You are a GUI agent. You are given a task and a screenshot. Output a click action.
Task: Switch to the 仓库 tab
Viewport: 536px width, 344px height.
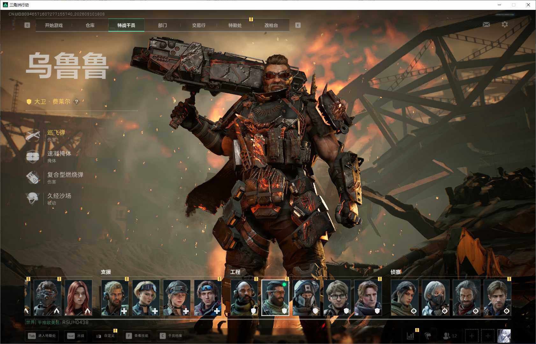(x=90, y=25)
